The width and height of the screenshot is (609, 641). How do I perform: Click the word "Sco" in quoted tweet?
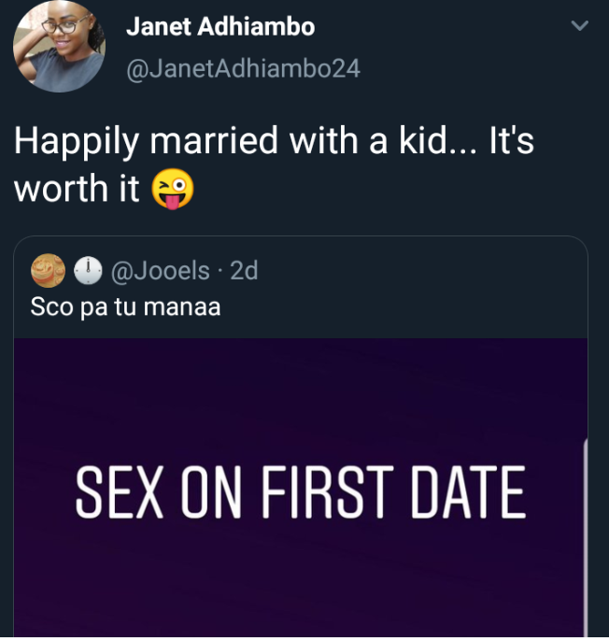click(50, 306)
